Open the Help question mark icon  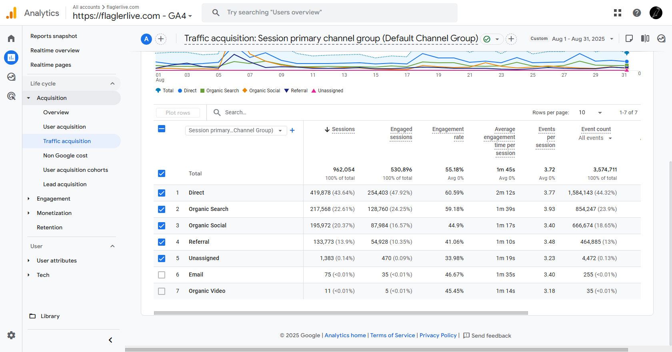tap(637, 13)
